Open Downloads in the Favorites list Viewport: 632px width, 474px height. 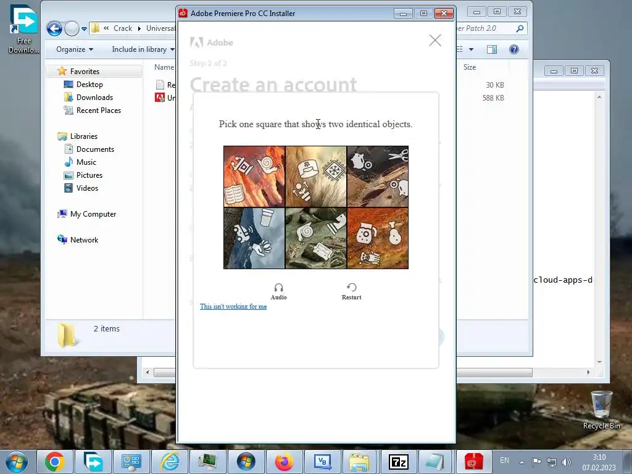[x=94, y=97]
